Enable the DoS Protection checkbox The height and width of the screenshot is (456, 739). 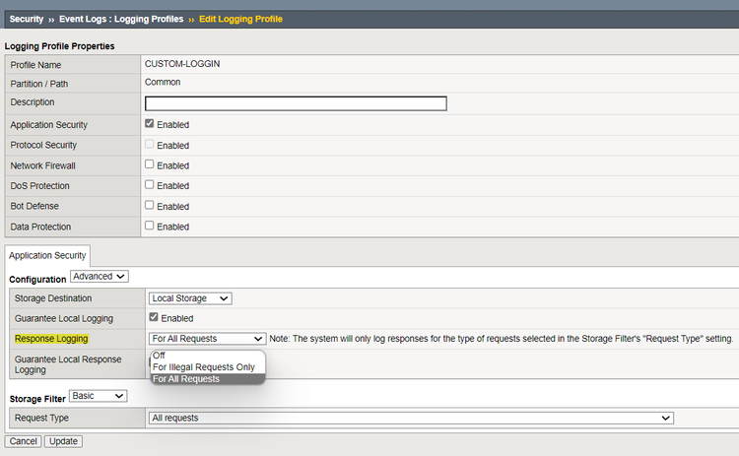click(149, 185)
